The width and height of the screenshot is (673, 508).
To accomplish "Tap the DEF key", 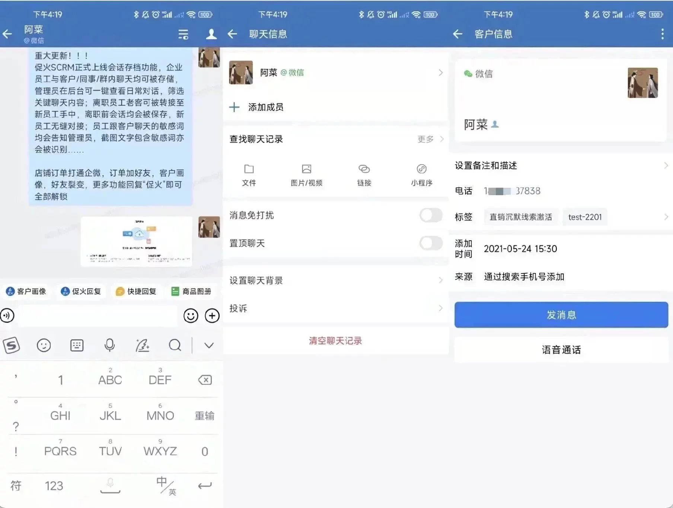I will (x=160, y=377).
